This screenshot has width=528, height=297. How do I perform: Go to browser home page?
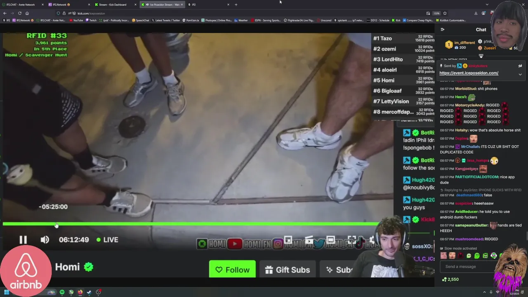pyautogui.click(x=27, y=13)
